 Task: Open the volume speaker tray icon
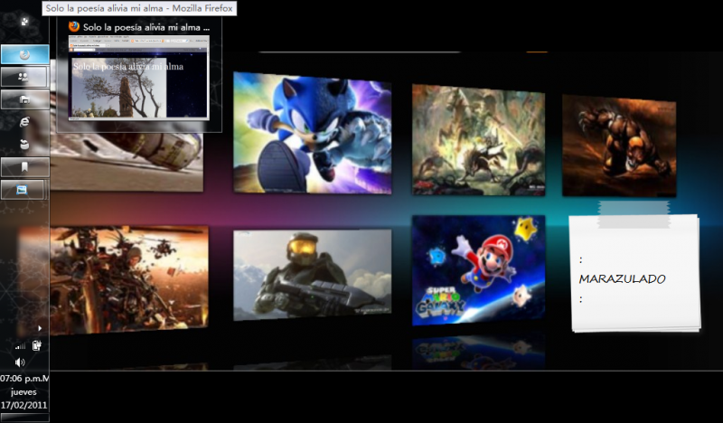20,362
